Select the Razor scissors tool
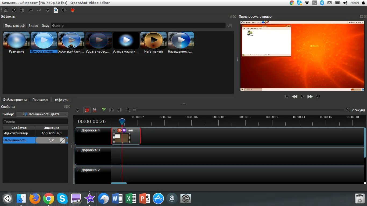The width and height of the screenshot is (367, 206). point(95,110)
